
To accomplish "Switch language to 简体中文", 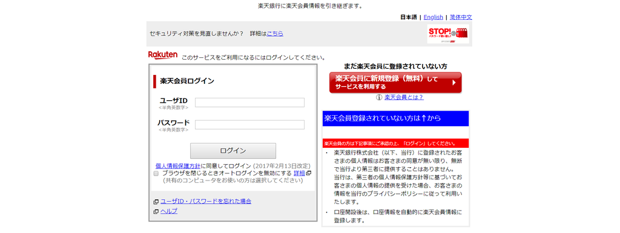I will tap(461, 18).
